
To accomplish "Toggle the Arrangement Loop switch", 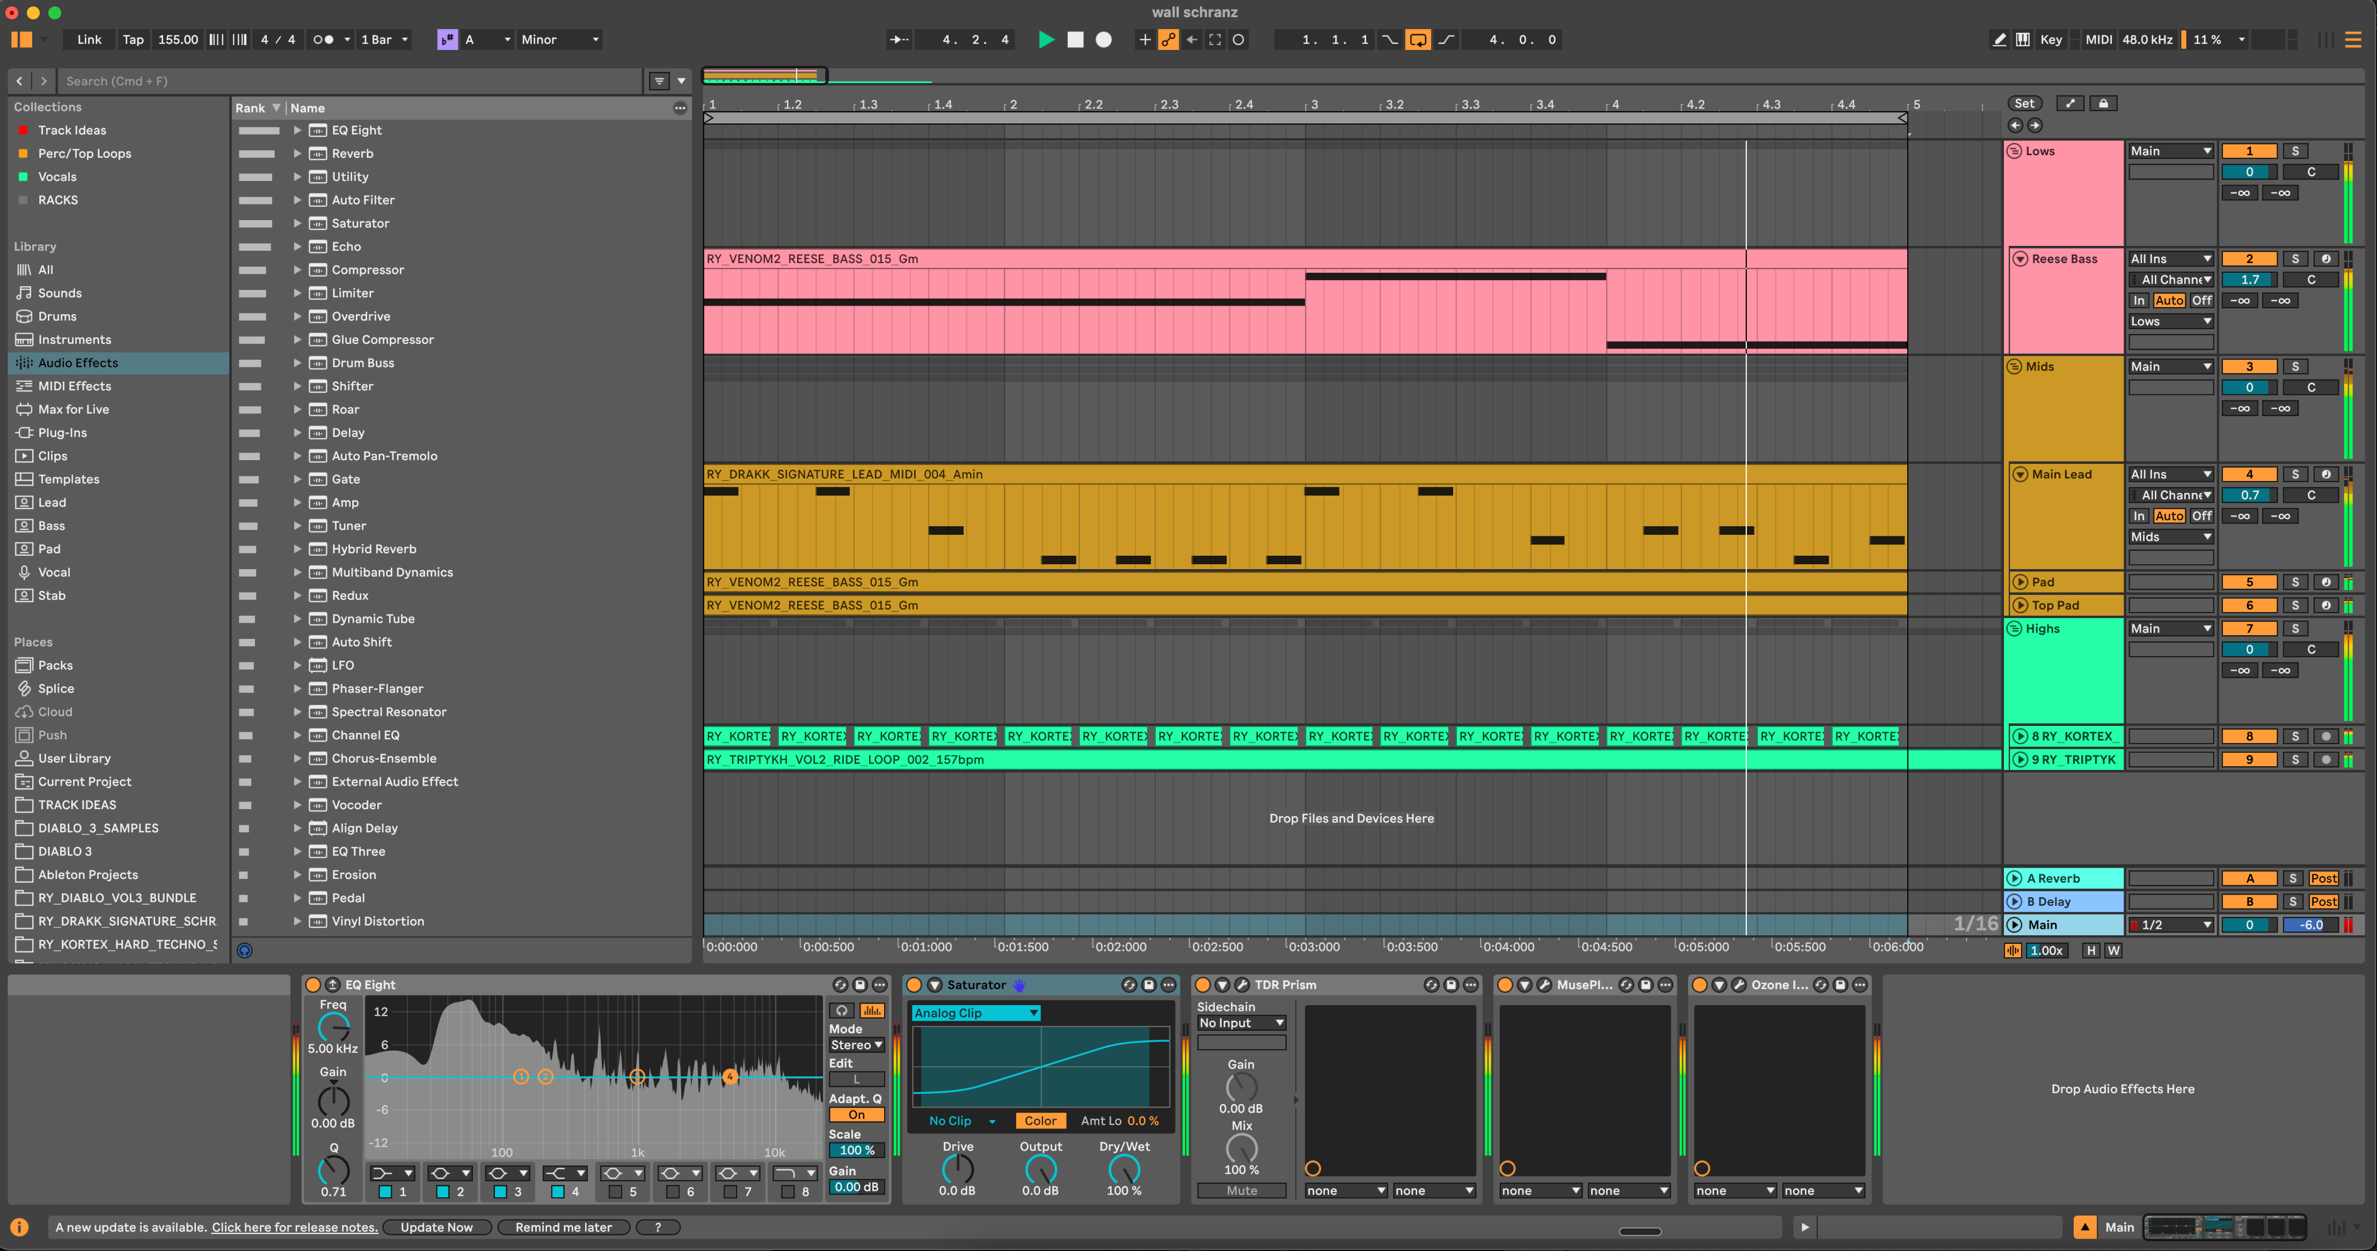I will pyautogui.click(x=1418, y=40).
